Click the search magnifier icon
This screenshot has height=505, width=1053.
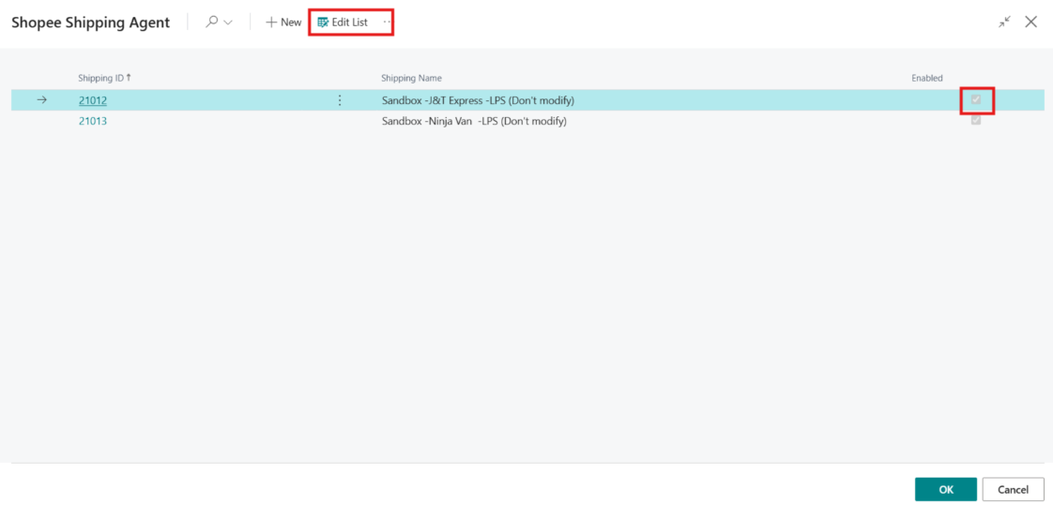point(211,22)
